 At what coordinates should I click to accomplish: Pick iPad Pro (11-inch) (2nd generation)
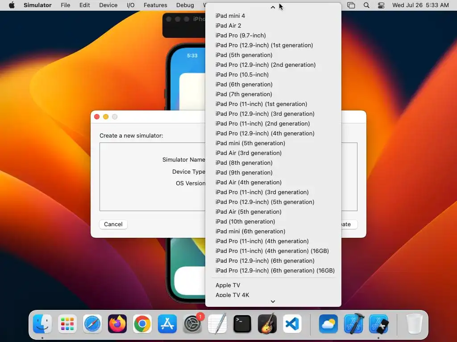pyautogui.click(x=274, y=124)
